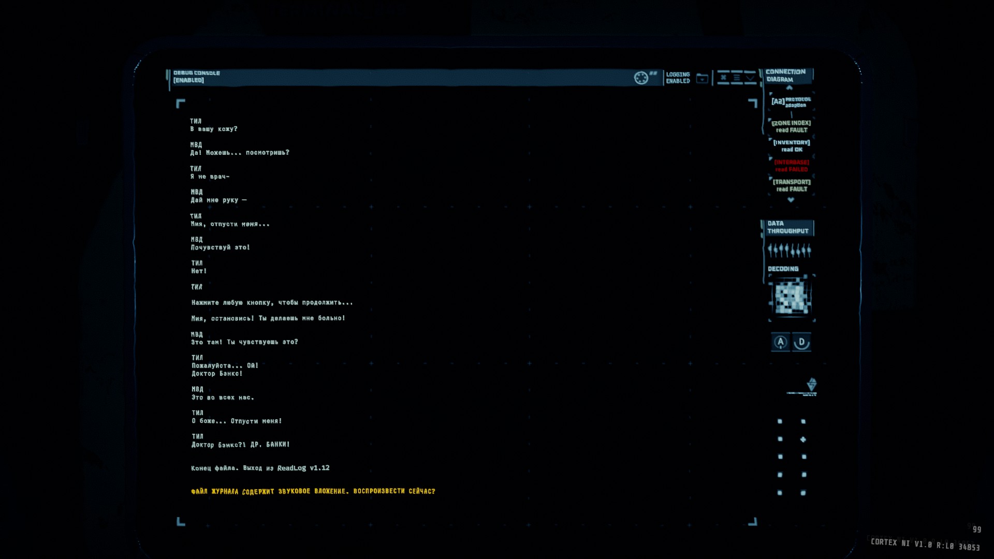The height and width of the screenshot is (559, 994).
Task: Expand the A2 Protocol adoption node
Action: coord(791,101)
